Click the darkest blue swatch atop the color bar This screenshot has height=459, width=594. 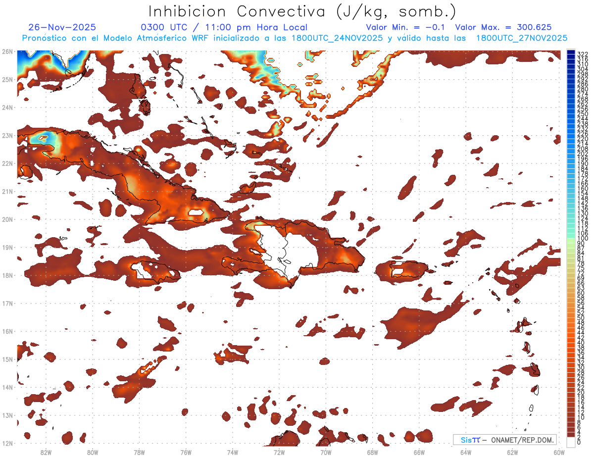(x=571, y=52)
